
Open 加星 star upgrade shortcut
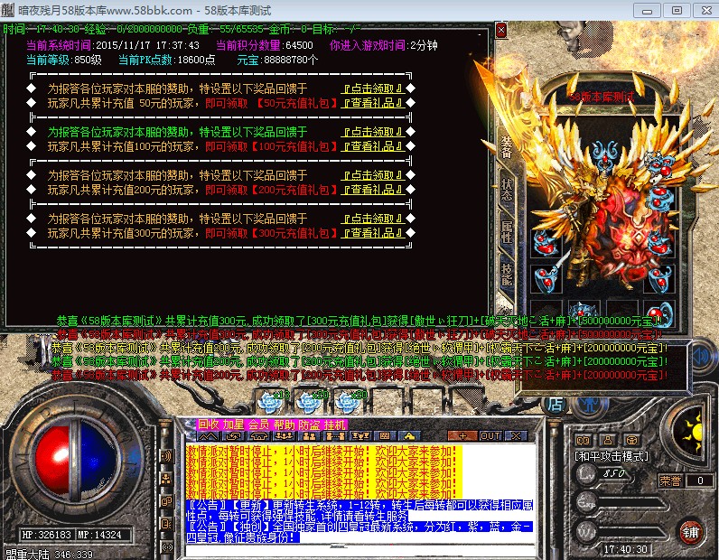(x=233, y=425)
